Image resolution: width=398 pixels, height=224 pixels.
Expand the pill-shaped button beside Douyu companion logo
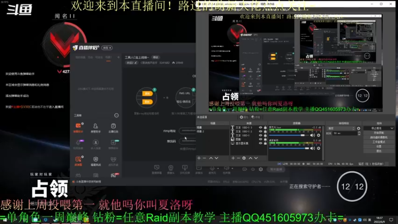[x=107, y=48]
